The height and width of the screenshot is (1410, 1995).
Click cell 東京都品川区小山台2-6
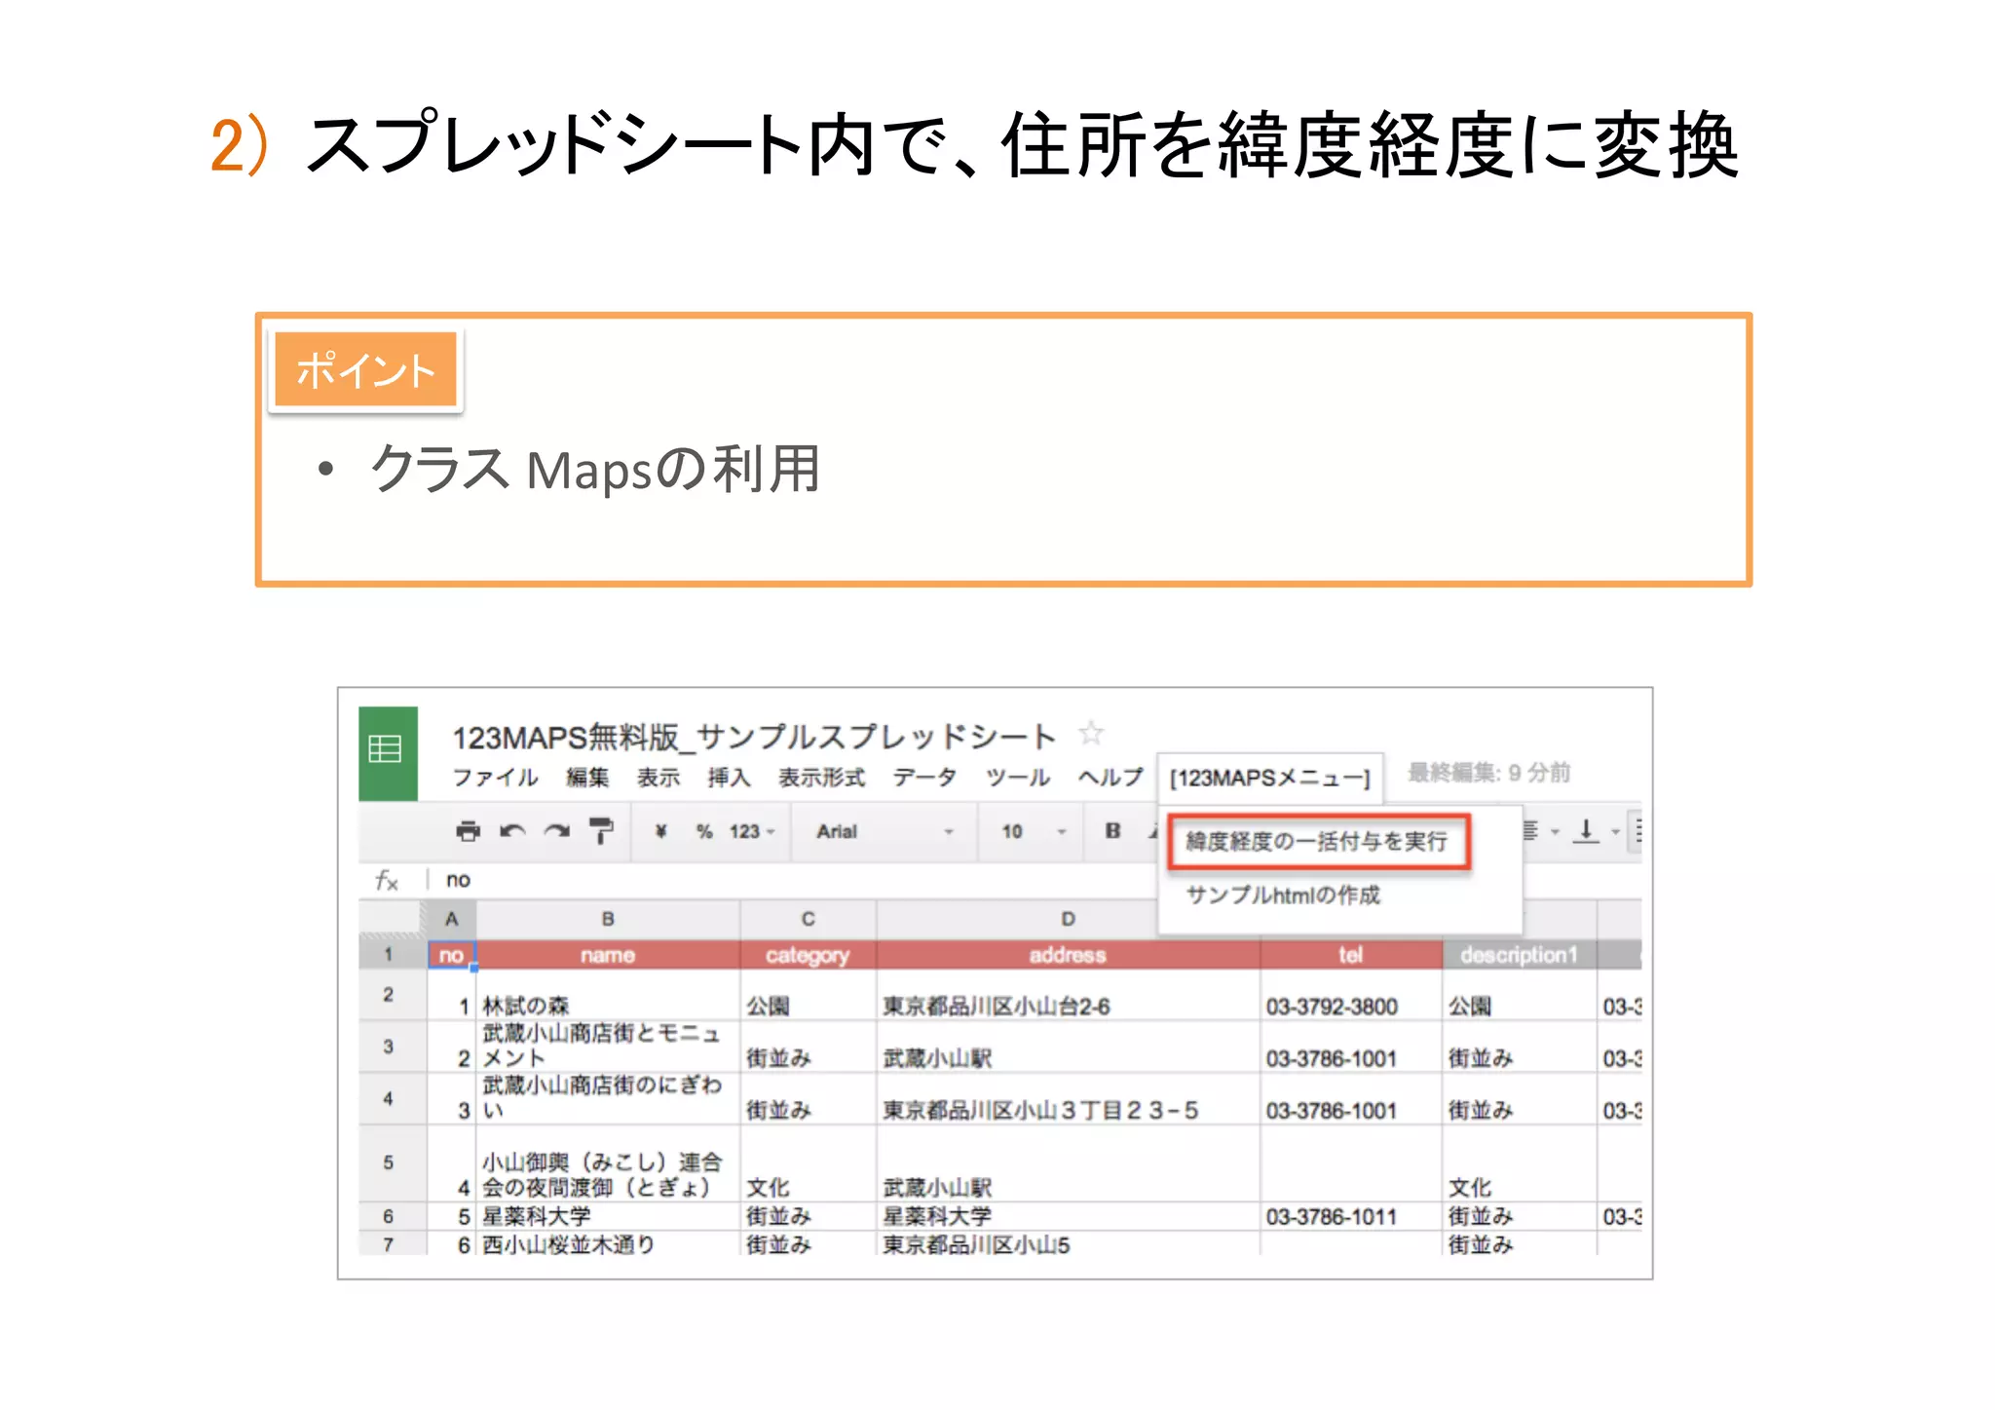[x=1068, y=995]
